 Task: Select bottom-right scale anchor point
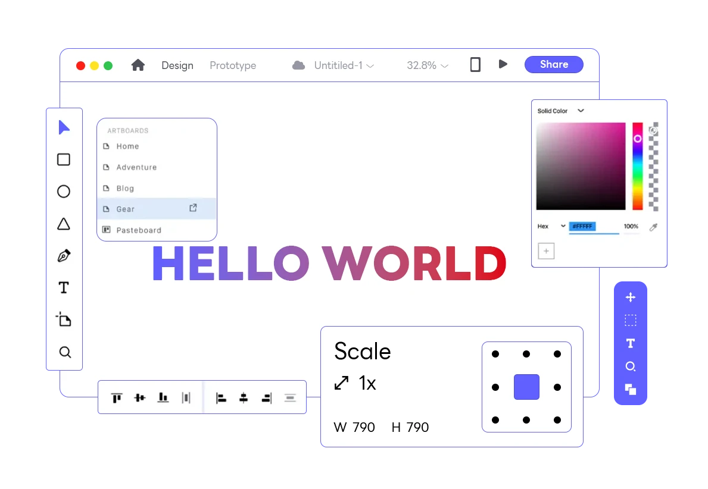click(557, 420)
